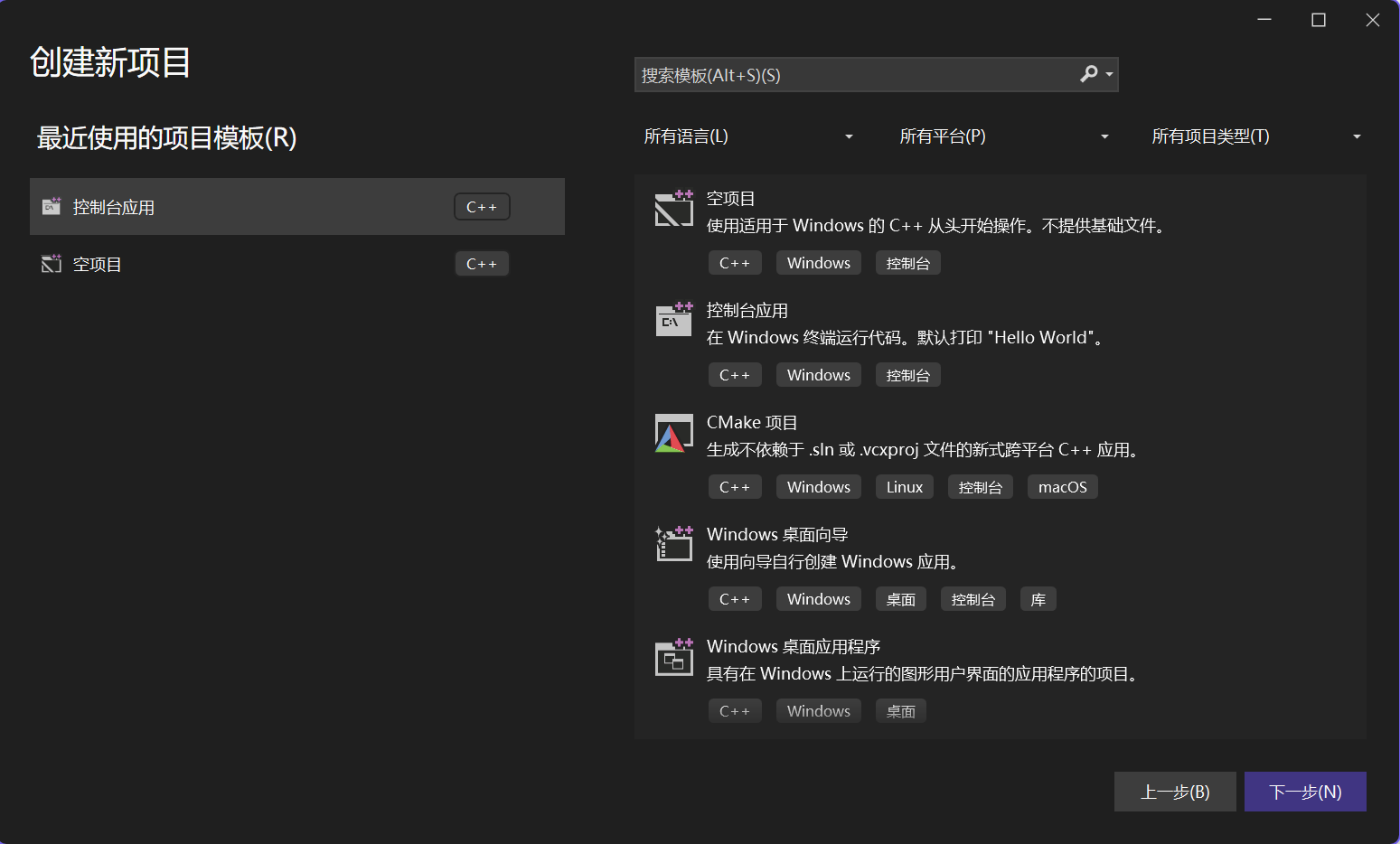Continue with the 下一步(N) button
This screenshot has width=1400, height=844.
(x=1305, y=792)
